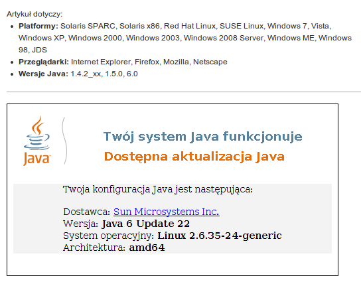Image resolution: width=361 pixels, height=282 pixels.
Task: Click the 'Dostawca:' label
Action: tap(87, 212)
